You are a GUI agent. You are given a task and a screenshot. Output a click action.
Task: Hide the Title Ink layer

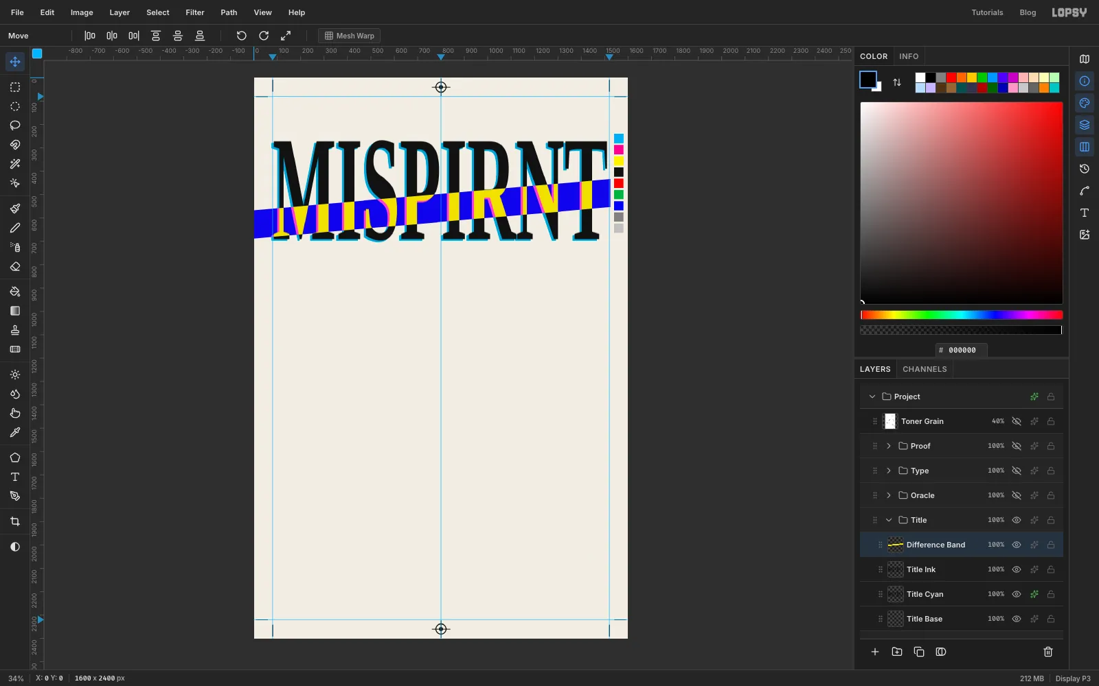(1017, 569)
